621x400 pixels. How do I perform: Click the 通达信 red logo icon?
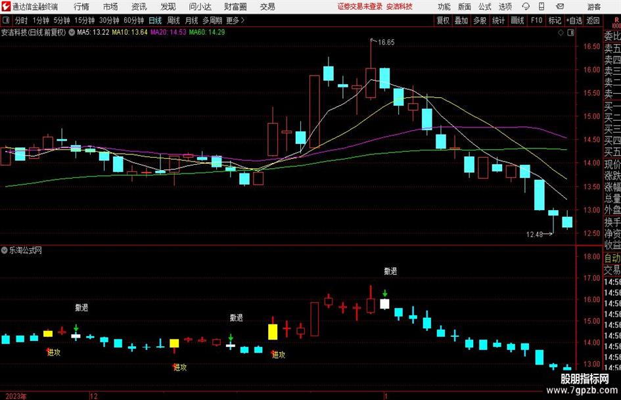point(6,7)
